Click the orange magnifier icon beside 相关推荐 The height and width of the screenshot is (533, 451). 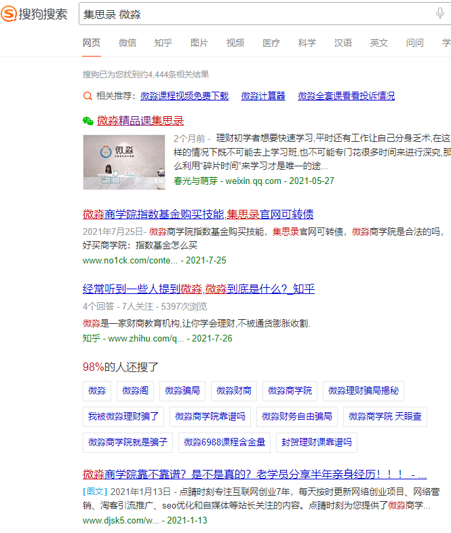[x=87, y=96]
